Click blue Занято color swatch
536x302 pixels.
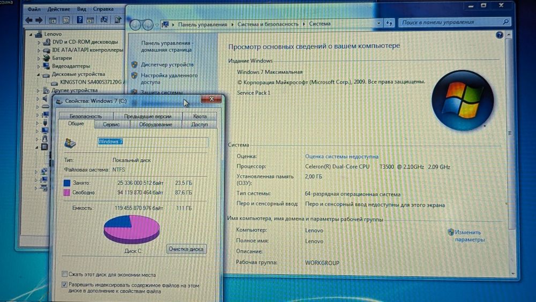coord(67,183)
